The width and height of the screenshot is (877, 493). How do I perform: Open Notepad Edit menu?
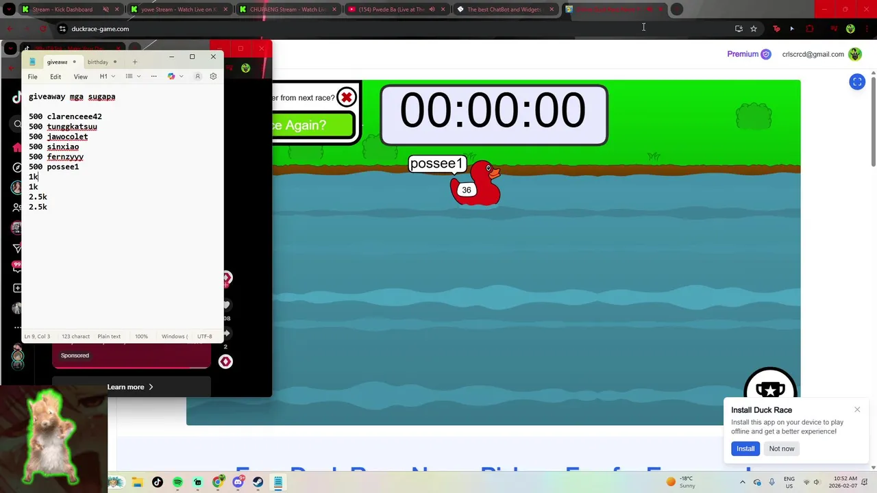55,77
